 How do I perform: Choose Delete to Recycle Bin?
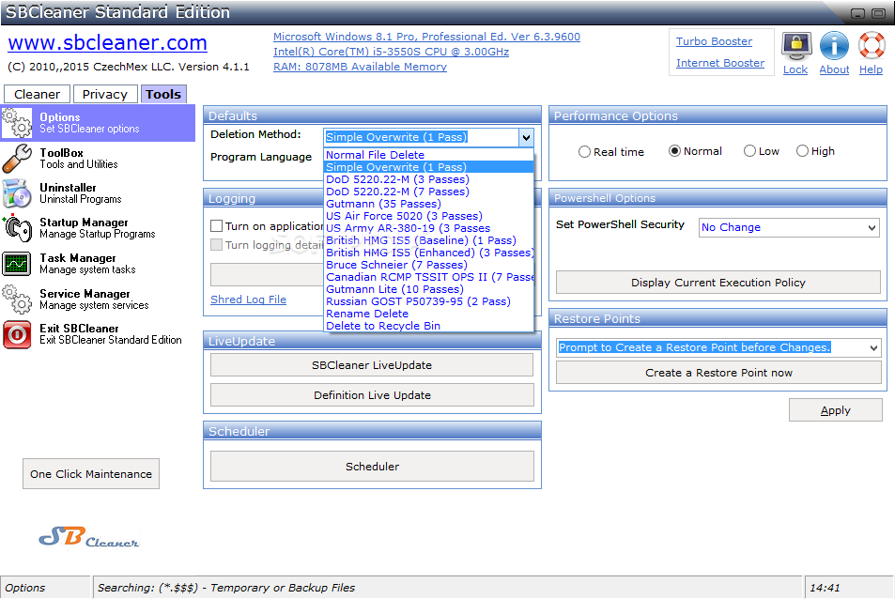point(428,326)
